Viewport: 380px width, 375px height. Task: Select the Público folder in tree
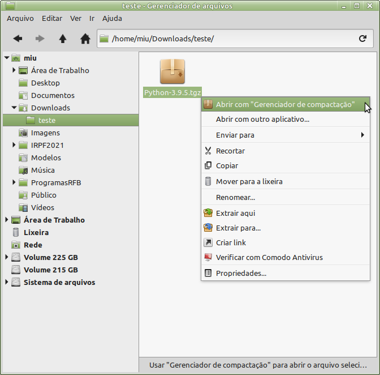[x=44, y=195]
